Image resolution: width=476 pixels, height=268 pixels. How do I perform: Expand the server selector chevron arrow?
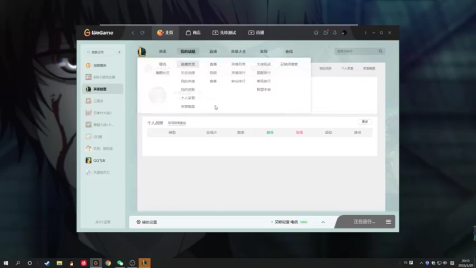pyautogui.click(x=323, y=222)
